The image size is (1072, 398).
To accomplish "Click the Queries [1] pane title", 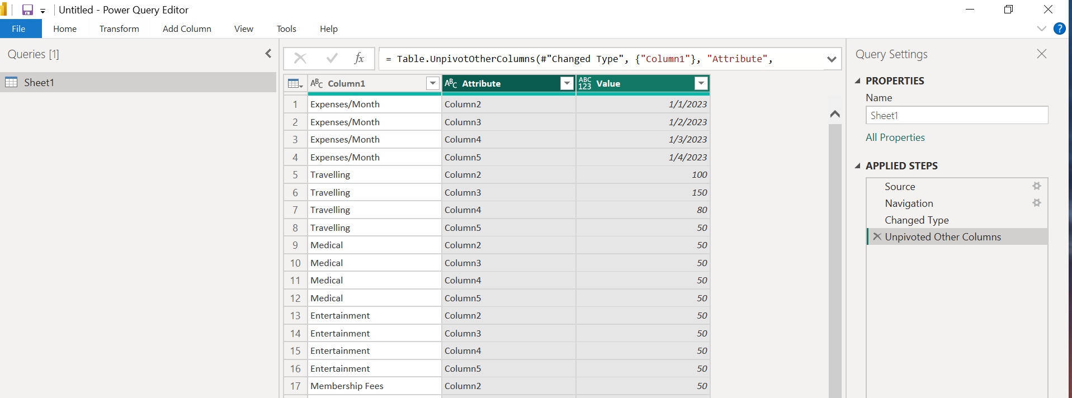I will [34, 54].
